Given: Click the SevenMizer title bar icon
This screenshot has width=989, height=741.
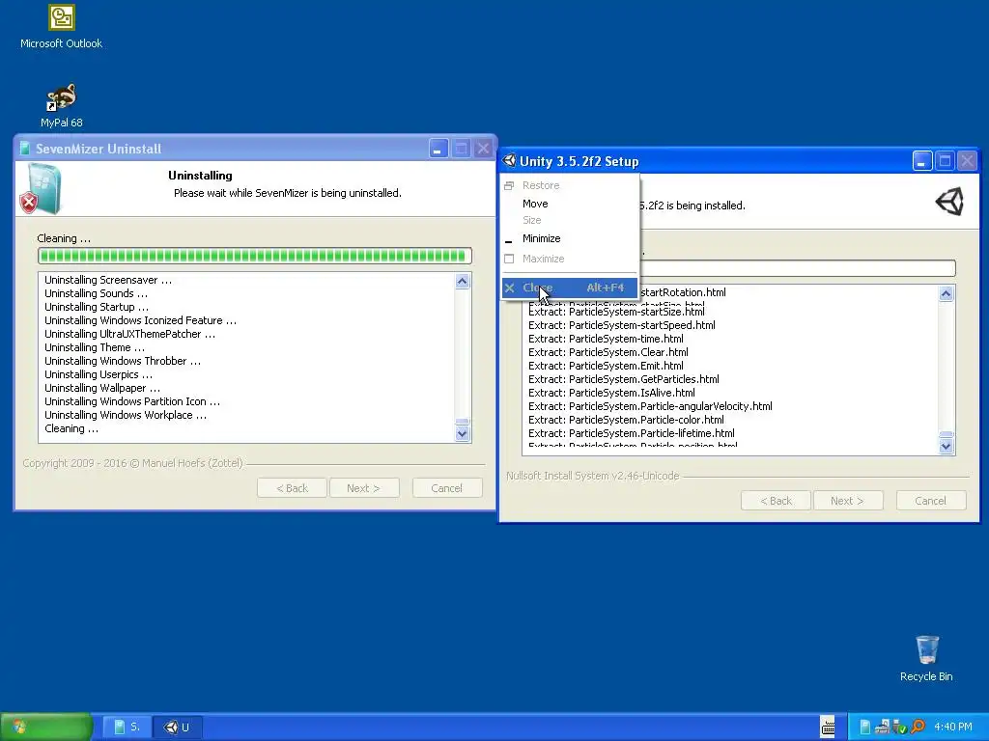Looking at the screenshot, I should click(25, 149).
